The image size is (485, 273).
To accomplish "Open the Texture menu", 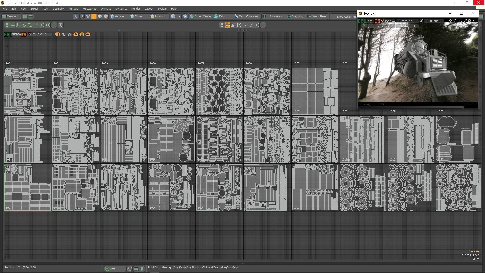I will click(x=74, y=9).
